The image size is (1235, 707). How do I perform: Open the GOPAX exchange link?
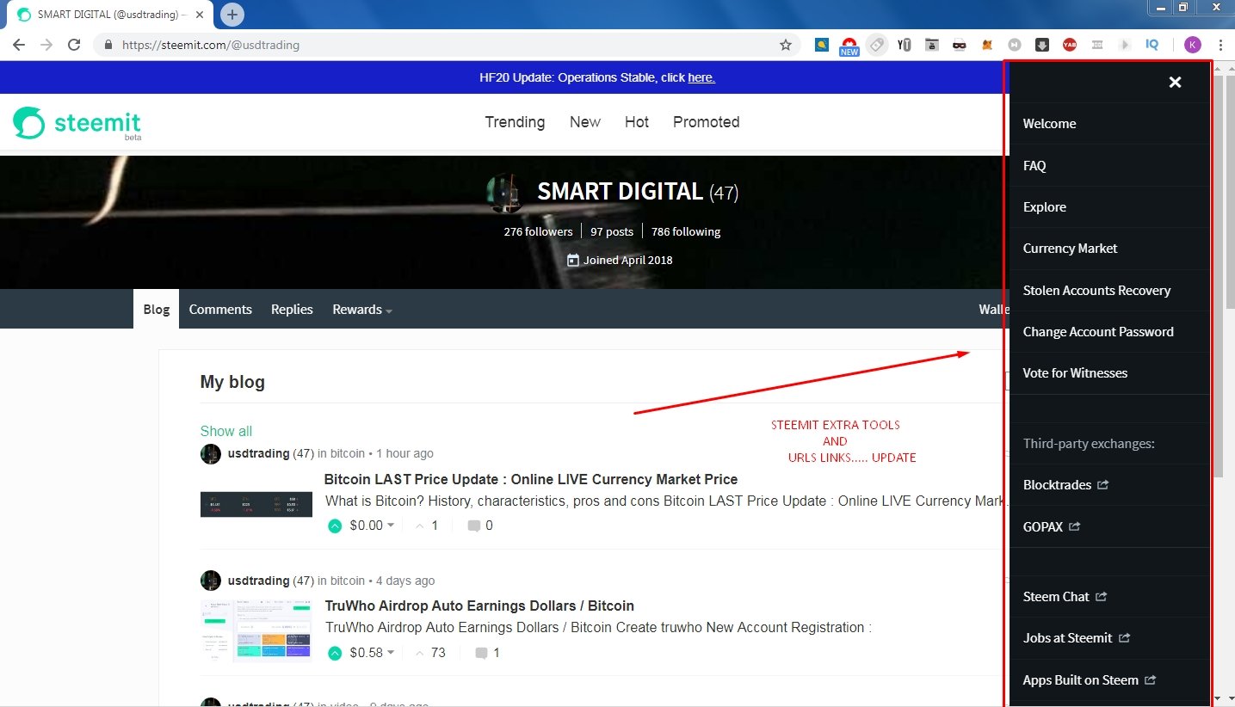pyautogui.click(x=1051, y=526)
